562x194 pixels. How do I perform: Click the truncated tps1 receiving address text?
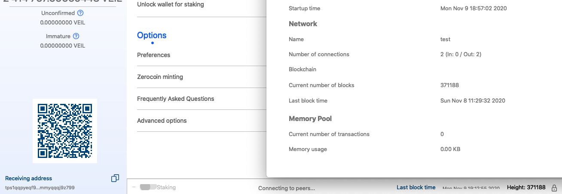pyautogui.click(x=40, y=188)
